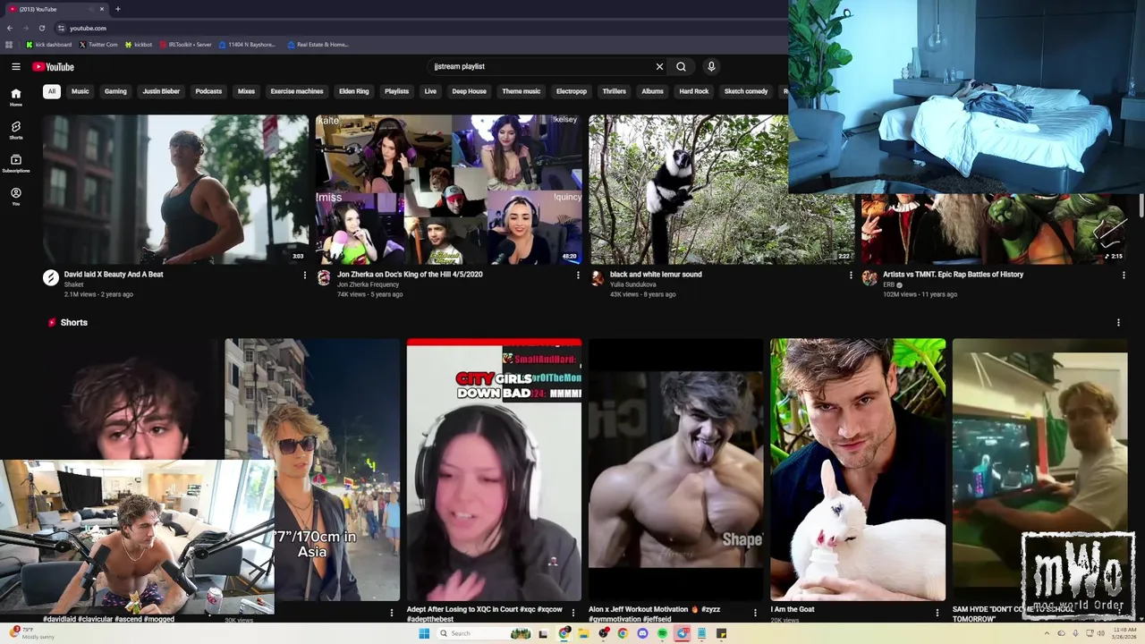Open options menu for David laid video

[x=304, y=275]
